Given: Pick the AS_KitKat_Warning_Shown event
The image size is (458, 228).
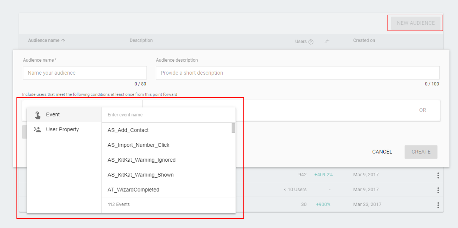Looking at the screenshot, I should coord(140,175).
